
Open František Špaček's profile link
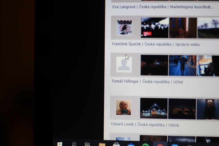point(126,44)
